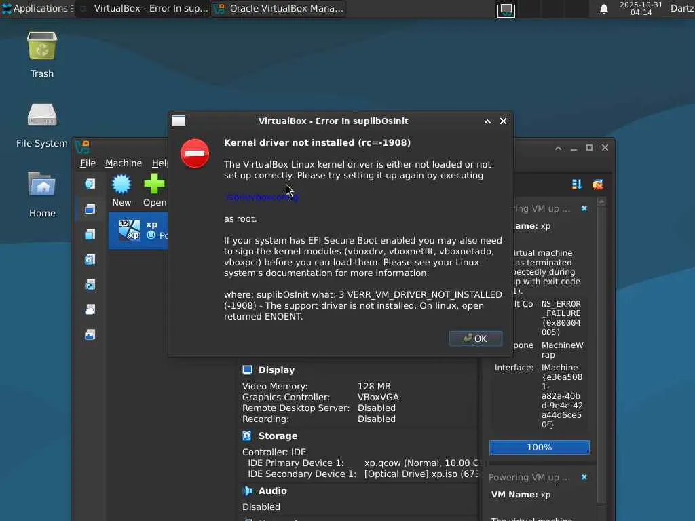This screenshot has width=695, height=521.
Task: Open the Storage section heading link
Action: pyautogui.click(x=278, y=436)
